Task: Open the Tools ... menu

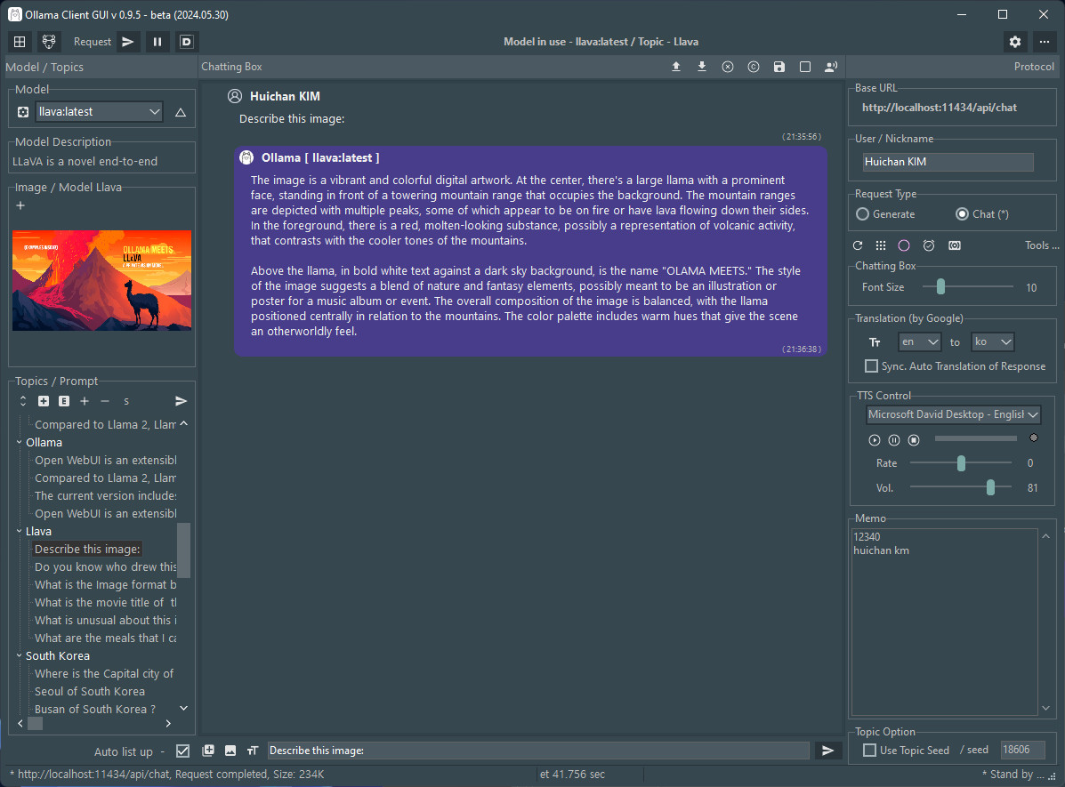Action: point(1041,245)
